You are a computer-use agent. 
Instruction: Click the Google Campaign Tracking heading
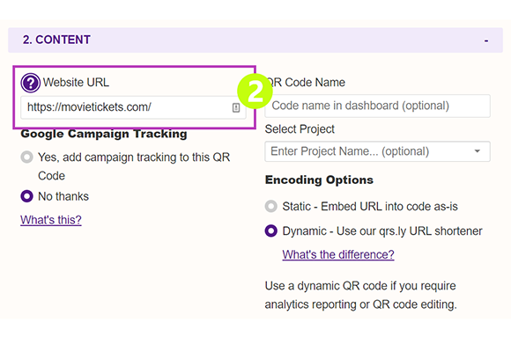(x=104, y=134)
